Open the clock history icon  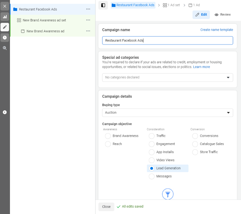(5, 37)
